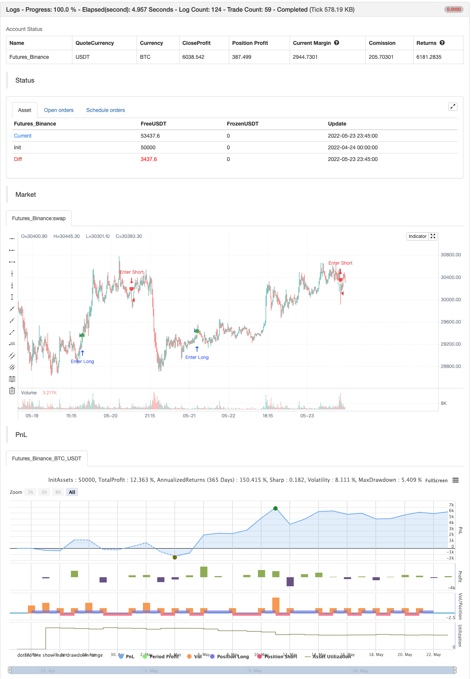Open the Indicator dropdown on chart

tap(417, 236)
